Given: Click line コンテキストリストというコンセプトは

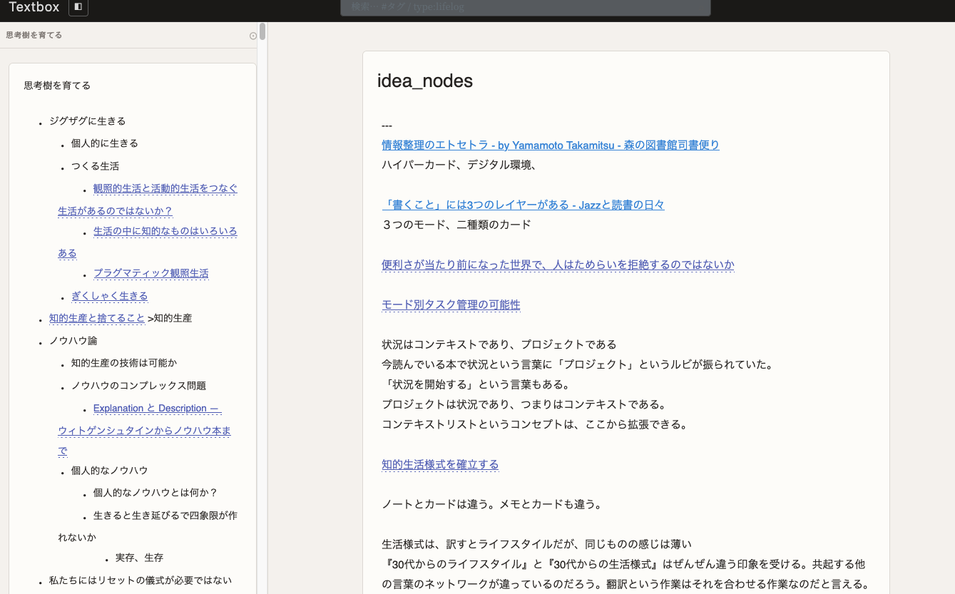Looking at the screenshot, I should click(x=534, y=424).
